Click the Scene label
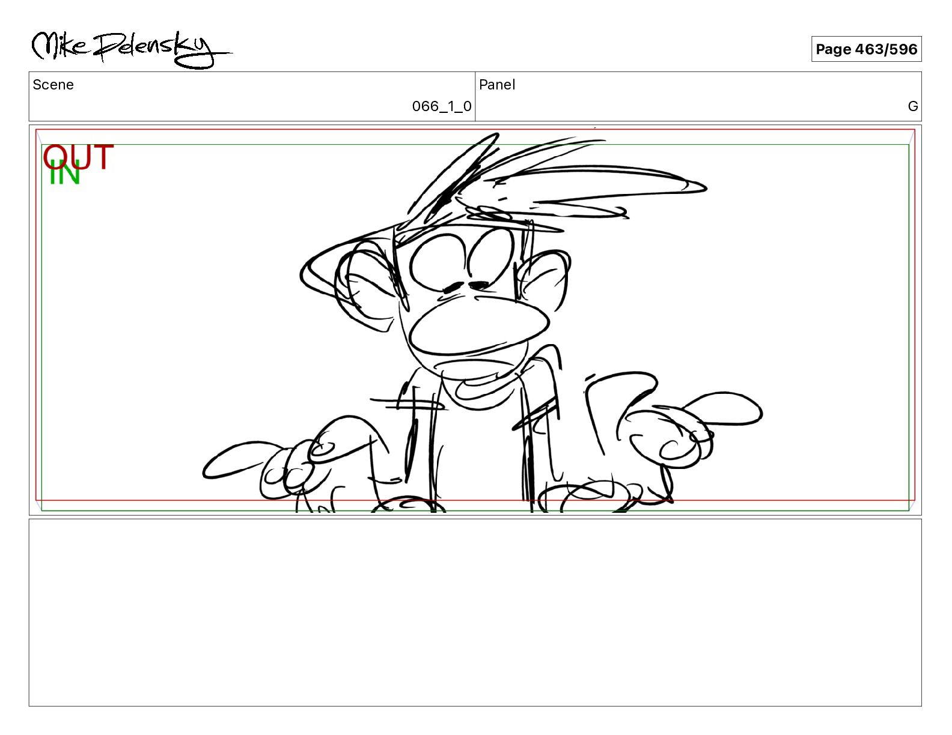 [53, 85]
